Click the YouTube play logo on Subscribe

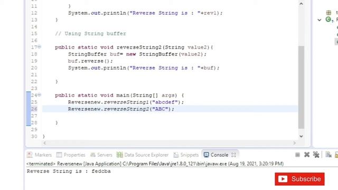[283, 179]
